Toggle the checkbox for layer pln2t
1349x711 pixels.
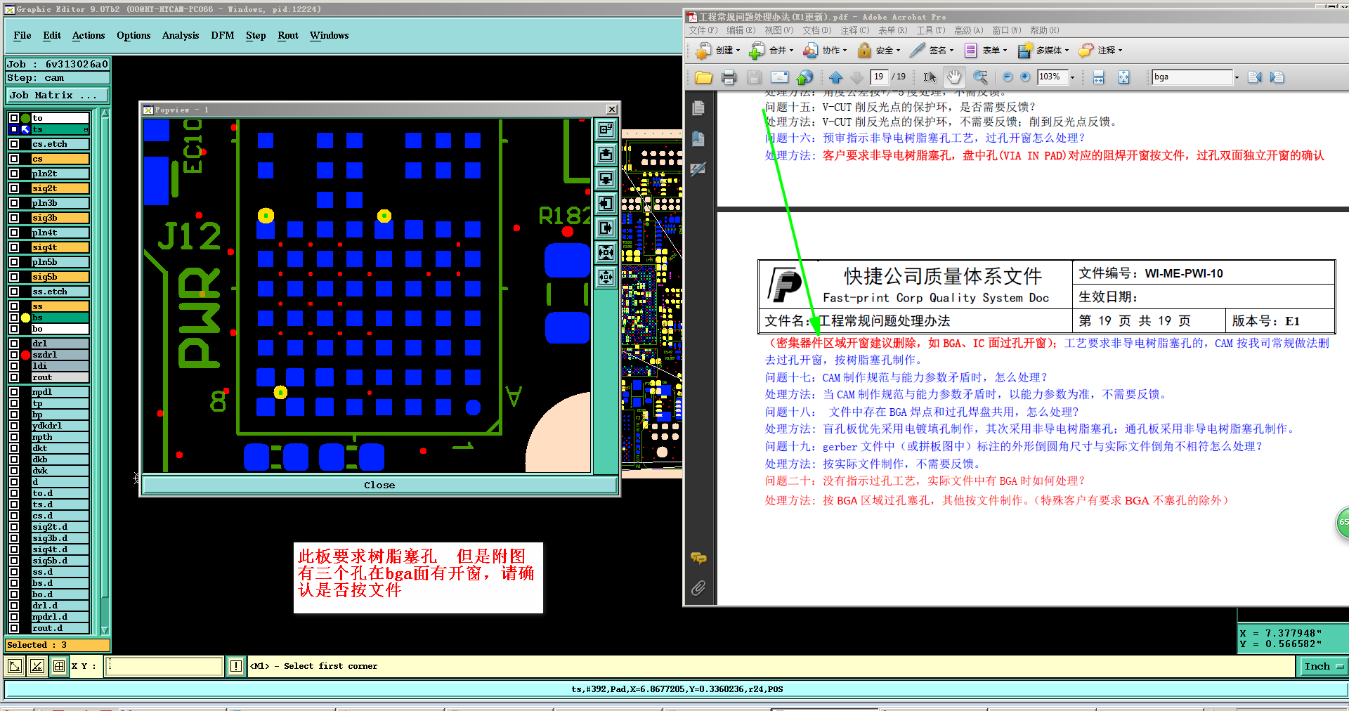click(14, 174)
